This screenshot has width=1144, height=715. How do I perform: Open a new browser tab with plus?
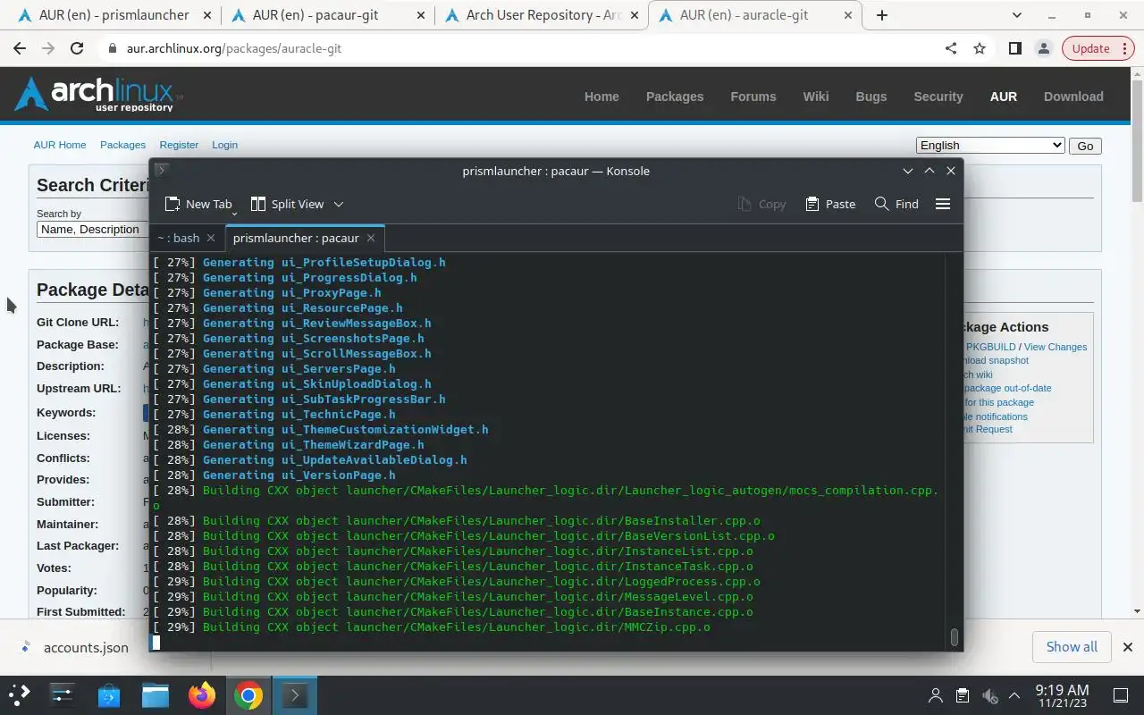tap(882, 15)
